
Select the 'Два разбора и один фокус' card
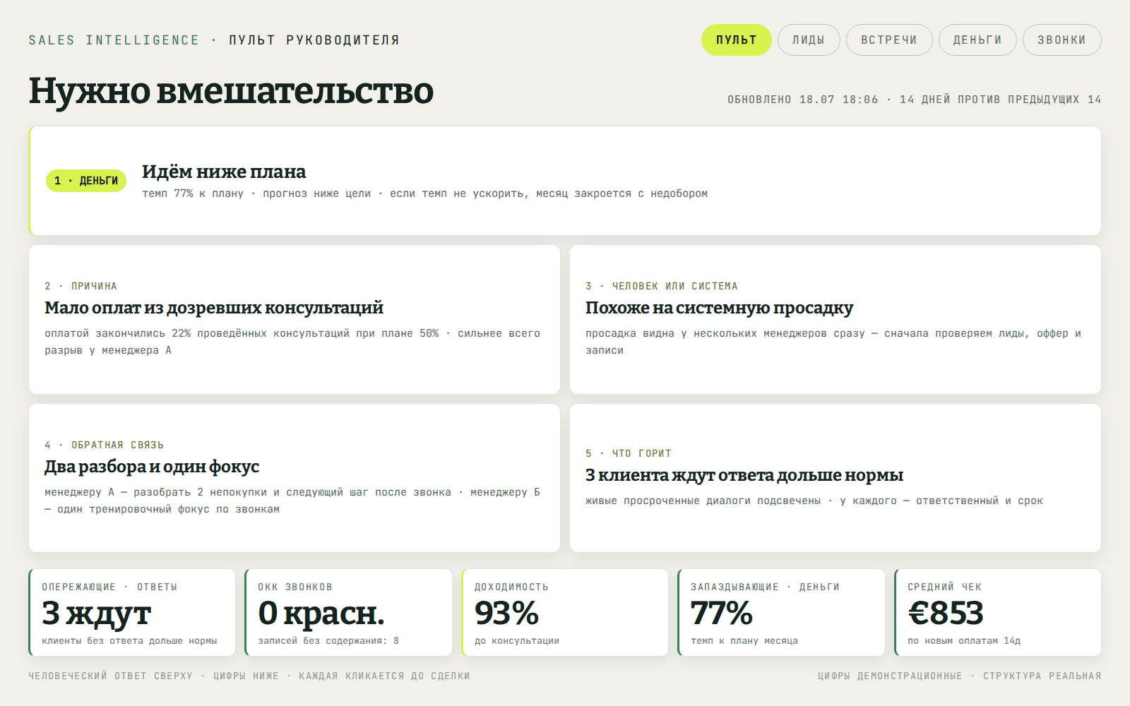[x=295, y=478]
